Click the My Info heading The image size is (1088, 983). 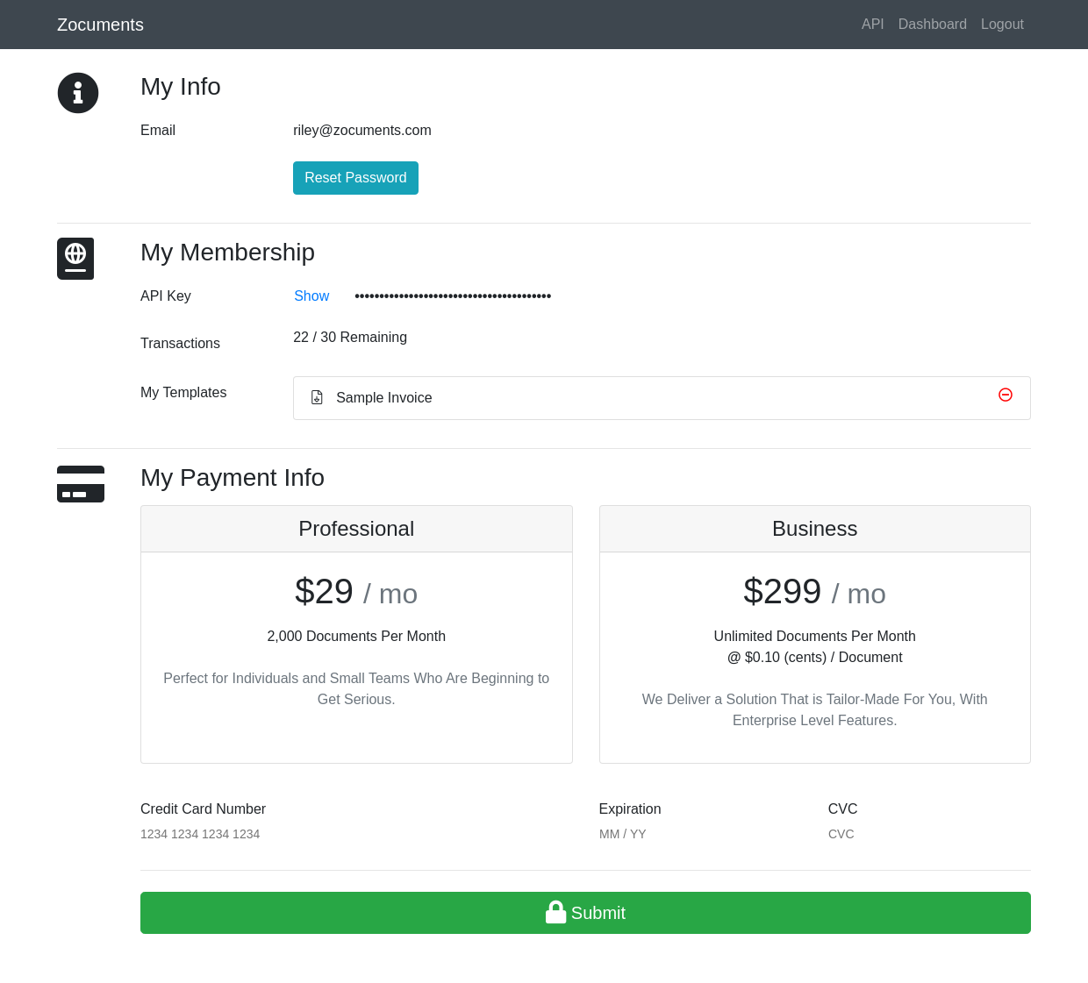[181, 87]
